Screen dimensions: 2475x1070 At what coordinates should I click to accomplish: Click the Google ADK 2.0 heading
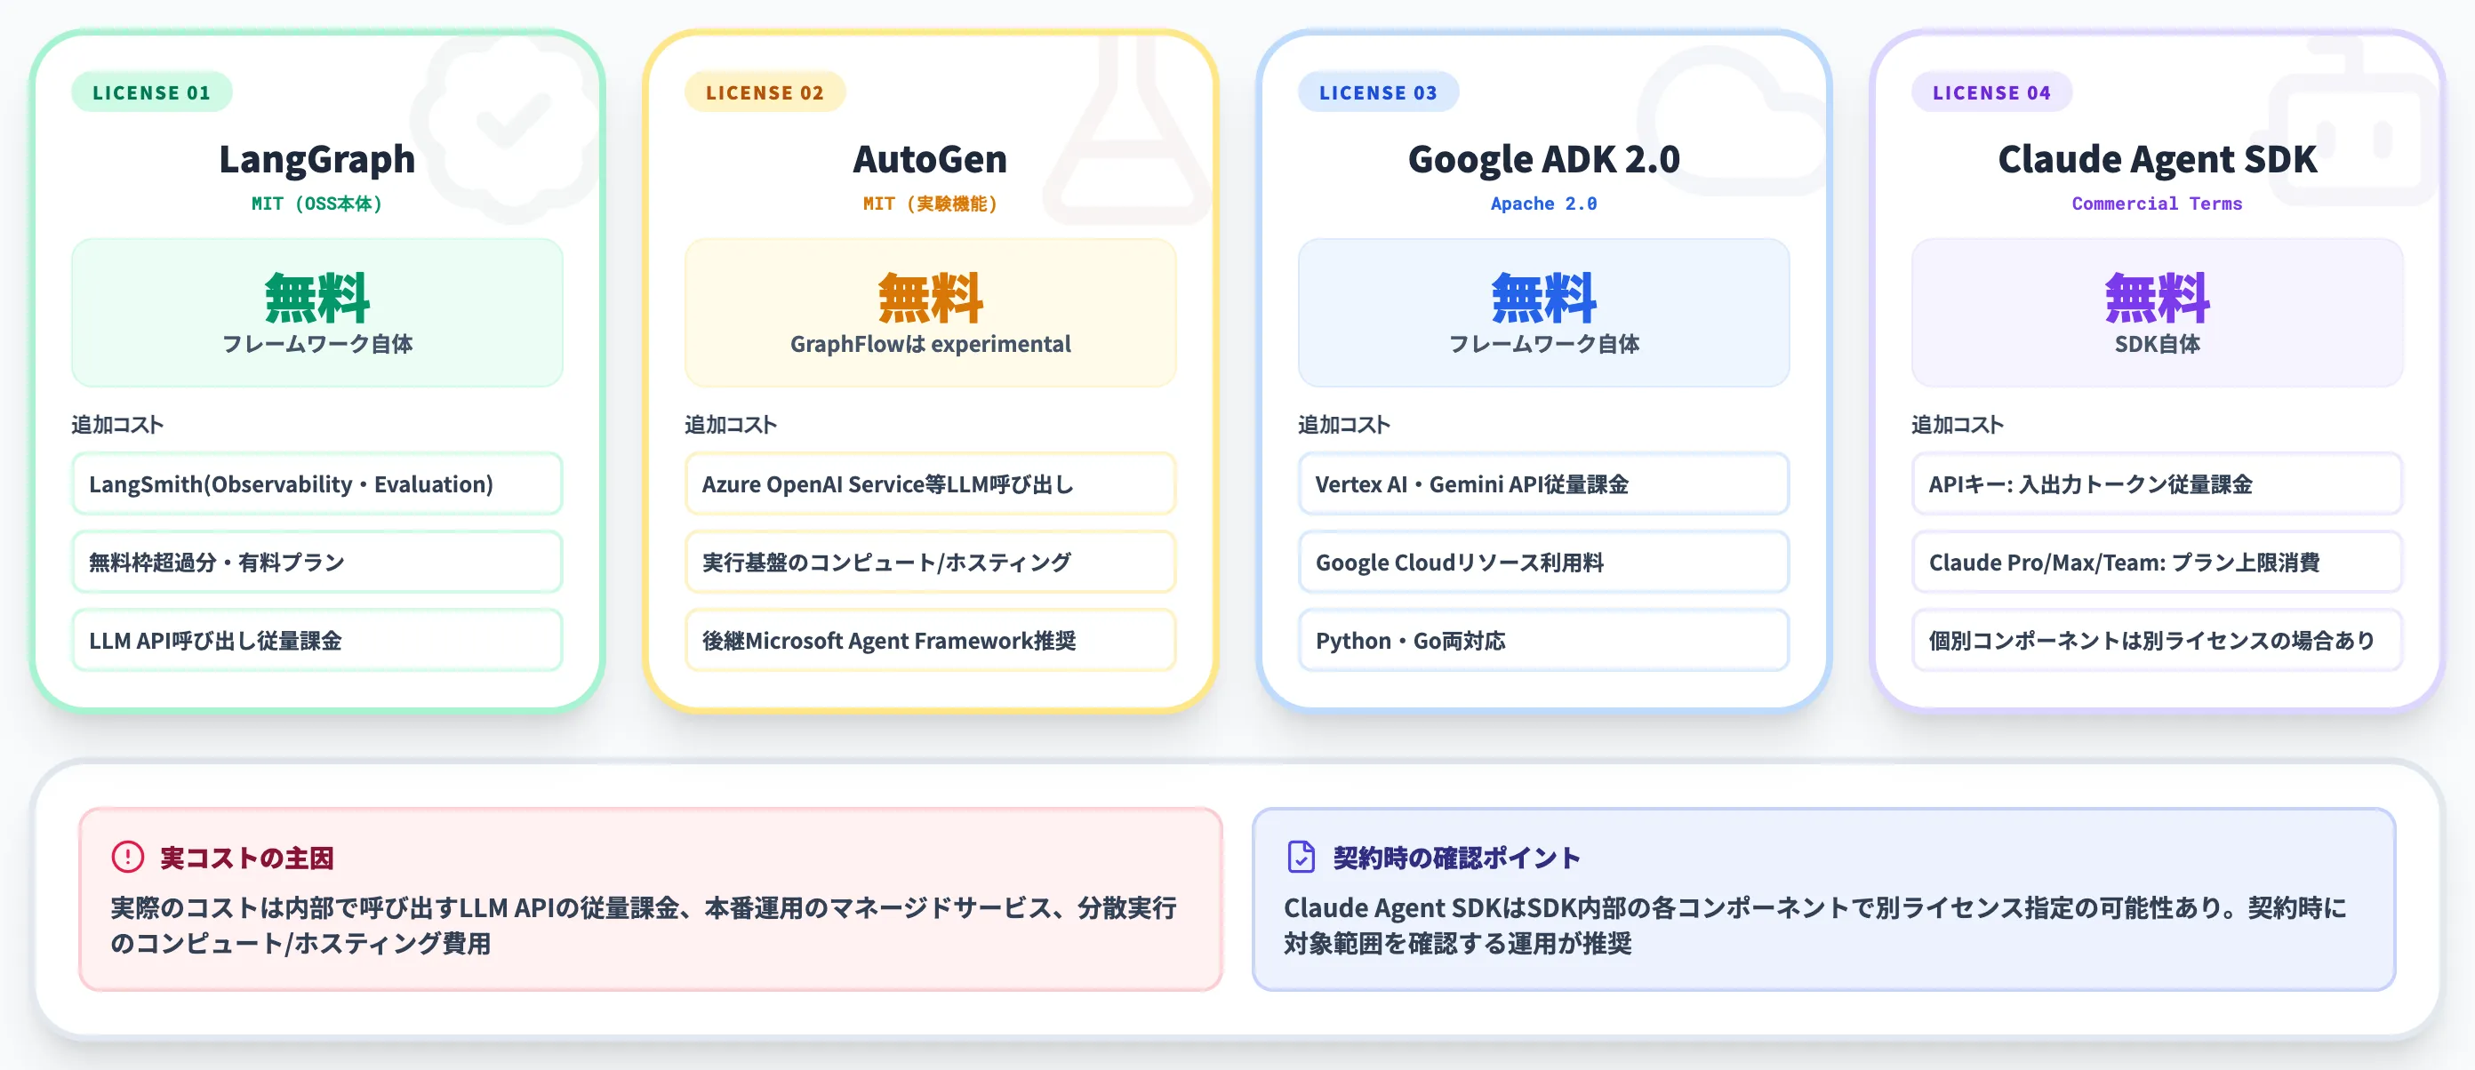1544,159
